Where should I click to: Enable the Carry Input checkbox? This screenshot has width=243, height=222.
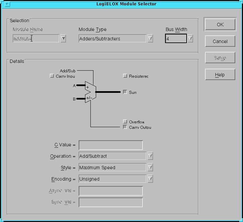click(52, 76)
